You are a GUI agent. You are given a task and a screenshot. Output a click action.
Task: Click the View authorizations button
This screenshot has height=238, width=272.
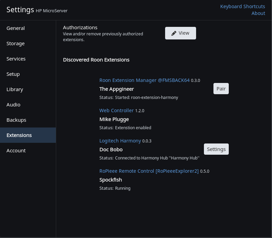[180, 33]
